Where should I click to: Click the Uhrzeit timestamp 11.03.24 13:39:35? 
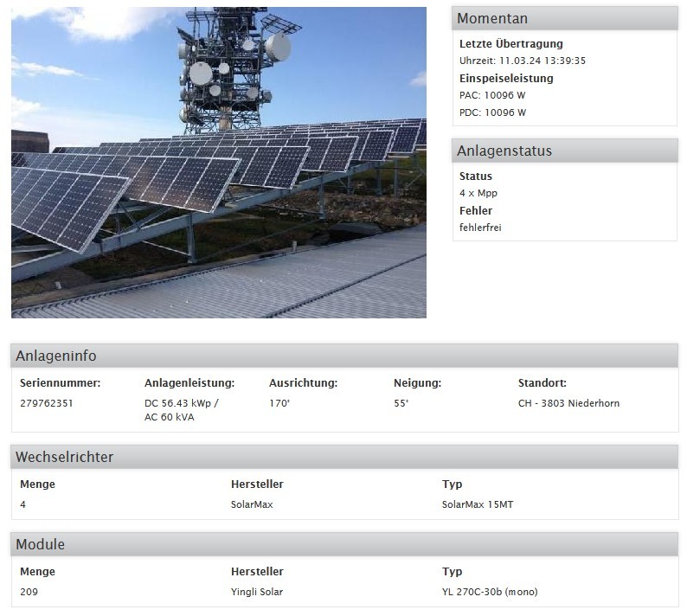pos(523,61)
